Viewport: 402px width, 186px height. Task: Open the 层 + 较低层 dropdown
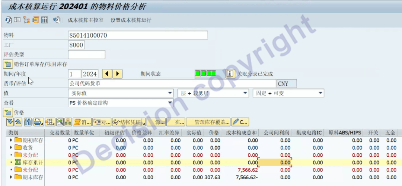click(245, 93)
